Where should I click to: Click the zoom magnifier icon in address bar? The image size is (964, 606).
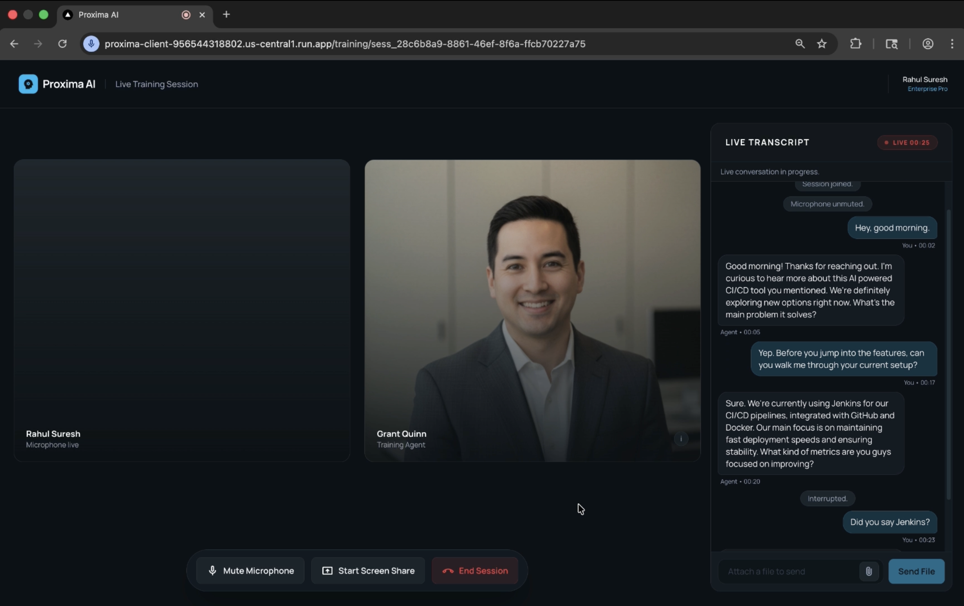pyautogui.click(x=799, y=44)
